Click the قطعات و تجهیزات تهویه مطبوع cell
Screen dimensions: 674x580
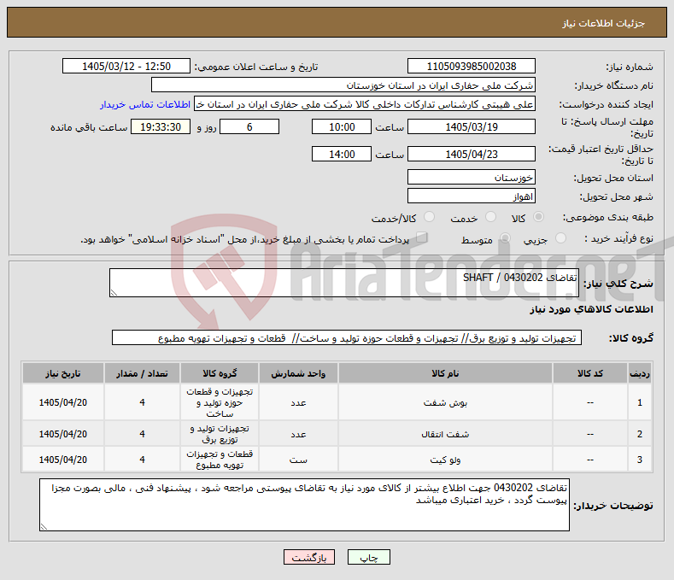[220, 460]
